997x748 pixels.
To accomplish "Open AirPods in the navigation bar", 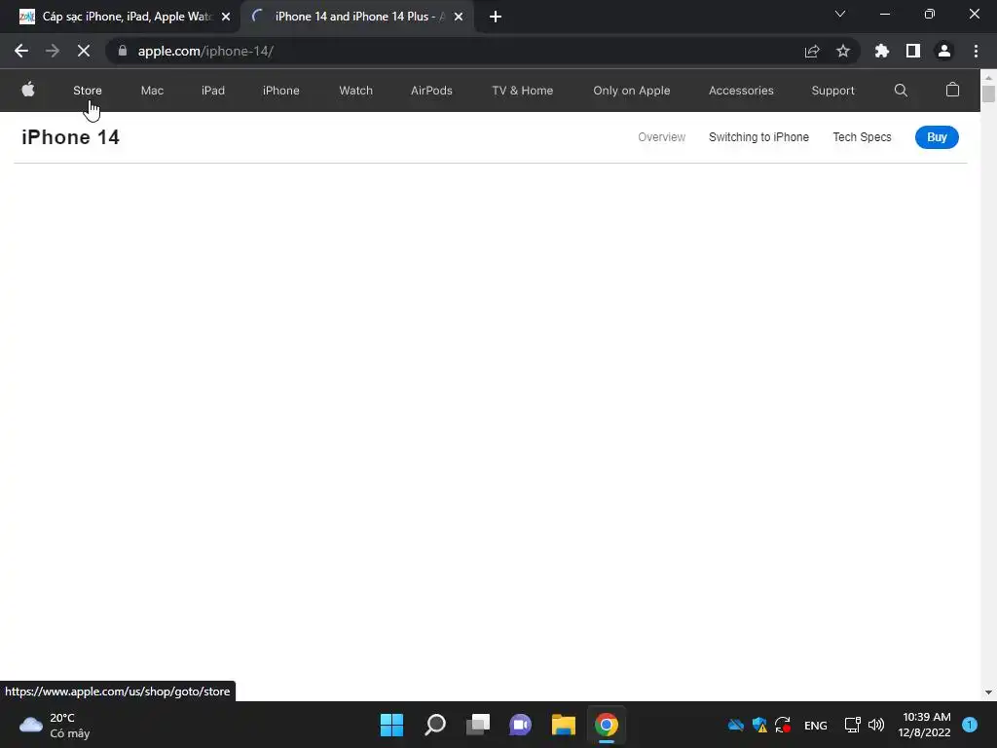I will click(x=431, y=91).
